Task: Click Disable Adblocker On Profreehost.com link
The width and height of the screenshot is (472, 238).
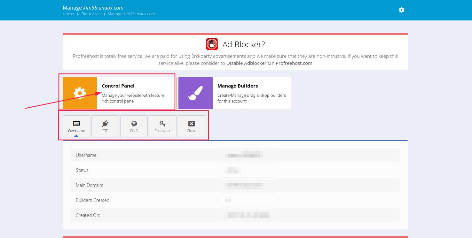Action: (x=269, y=63)
